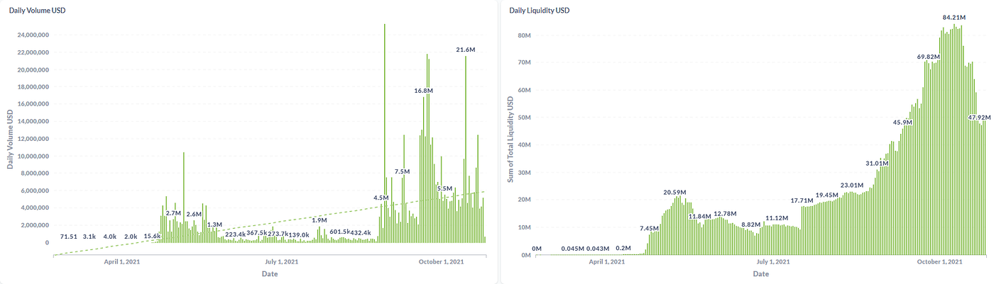Select the 273.7k data label

pyautogui.click(x=278, y=234)
